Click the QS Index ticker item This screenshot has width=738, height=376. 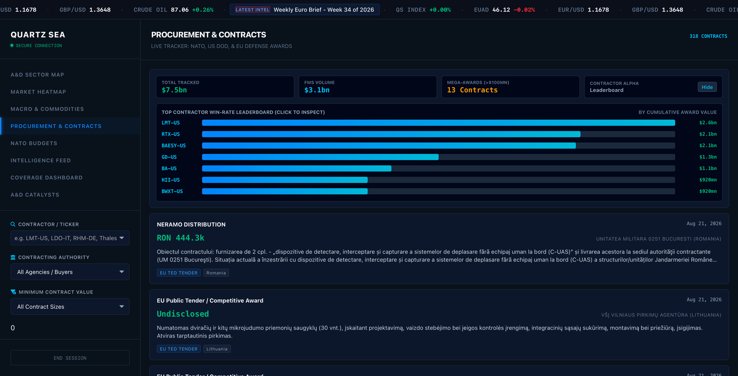423,10
